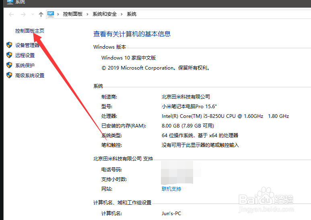Click the system type value 64 位操作系统

(200, 136)
